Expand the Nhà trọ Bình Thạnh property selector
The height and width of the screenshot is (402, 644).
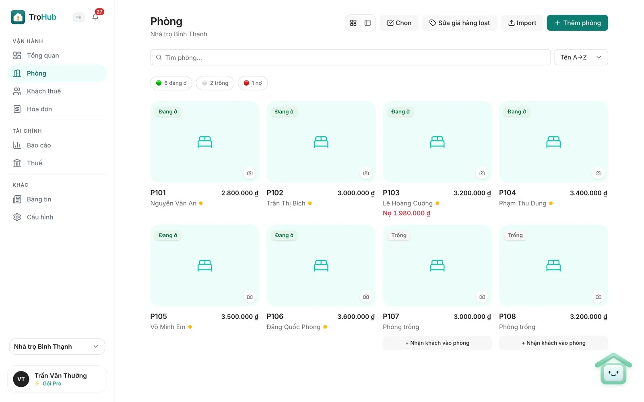pyautogui.click(x=57, y=347)
